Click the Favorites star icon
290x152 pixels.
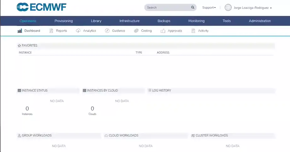click(x=19, y=45)
